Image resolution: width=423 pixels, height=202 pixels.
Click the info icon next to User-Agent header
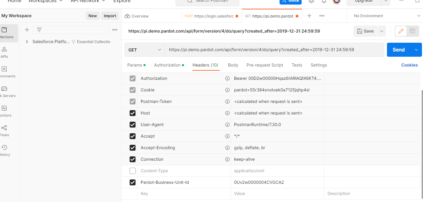coord(227,125)
